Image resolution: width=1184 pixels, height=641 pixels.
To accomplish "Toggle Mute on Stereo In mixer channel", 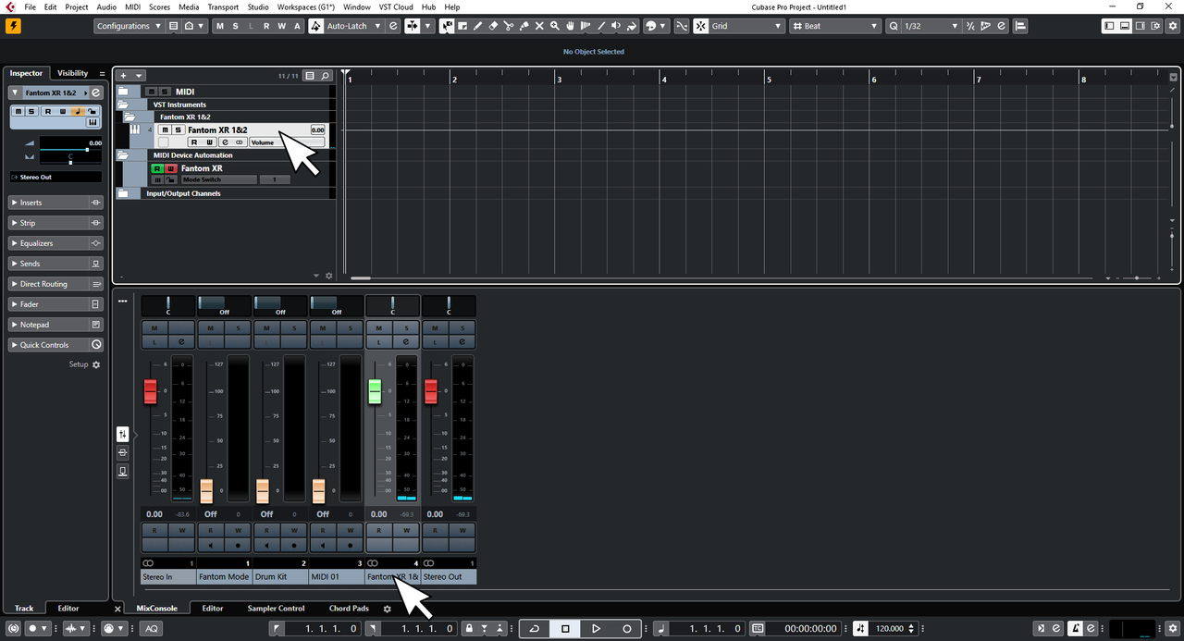I will (154, 327).
